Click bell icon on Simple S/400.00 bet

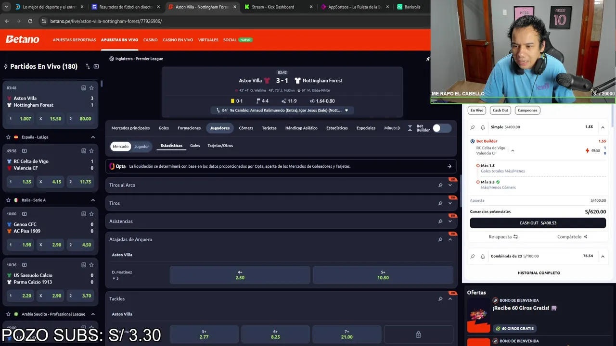point(483,127)
